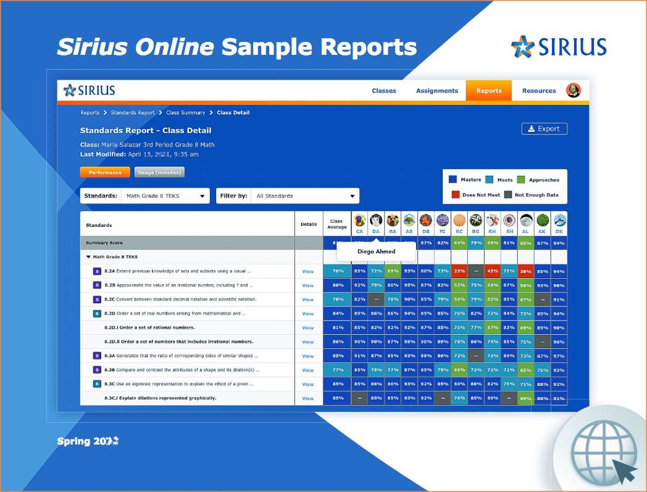
Task: Select student CA's parrot avatar icon
Action: (x=360, y=220)
